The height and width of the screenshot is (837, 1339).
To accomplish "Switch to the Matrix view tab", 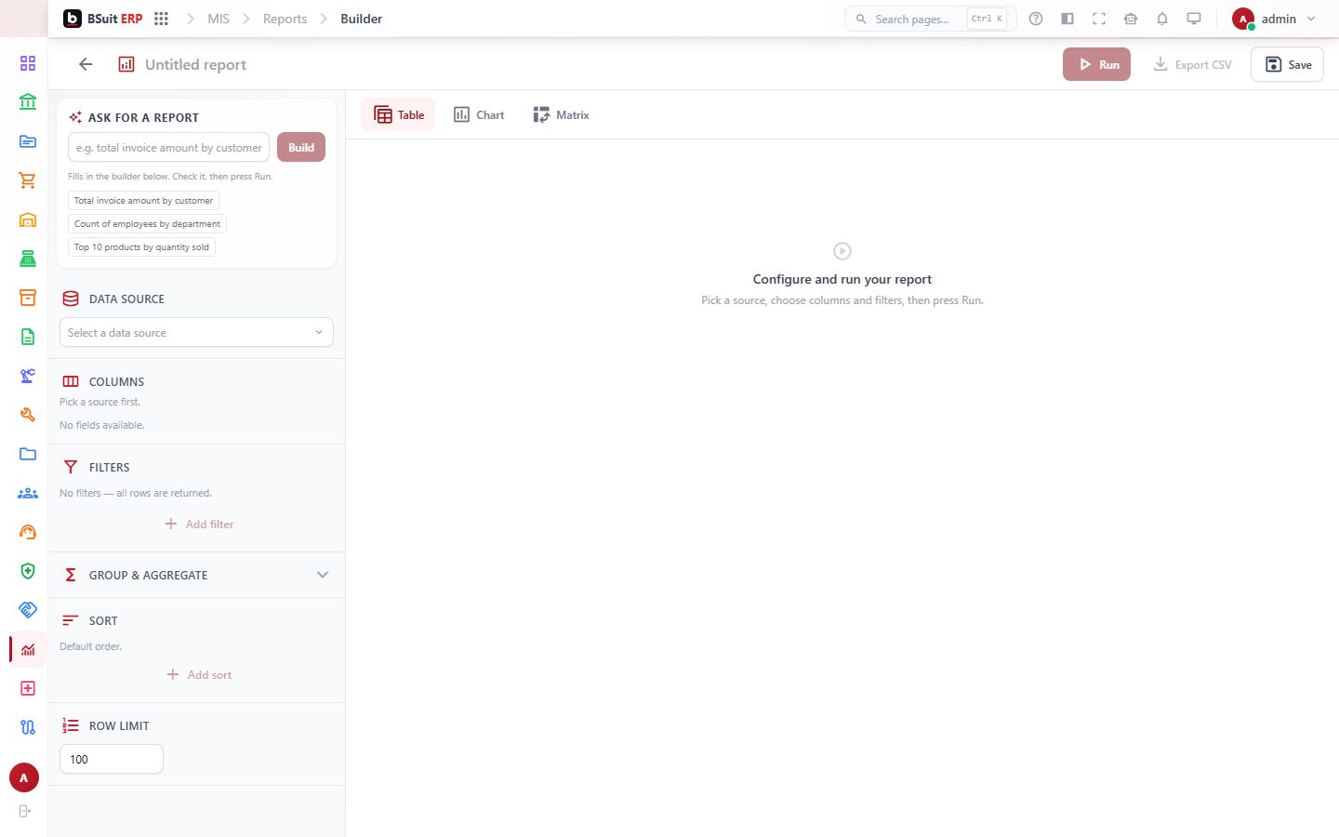I will [561, 114].
